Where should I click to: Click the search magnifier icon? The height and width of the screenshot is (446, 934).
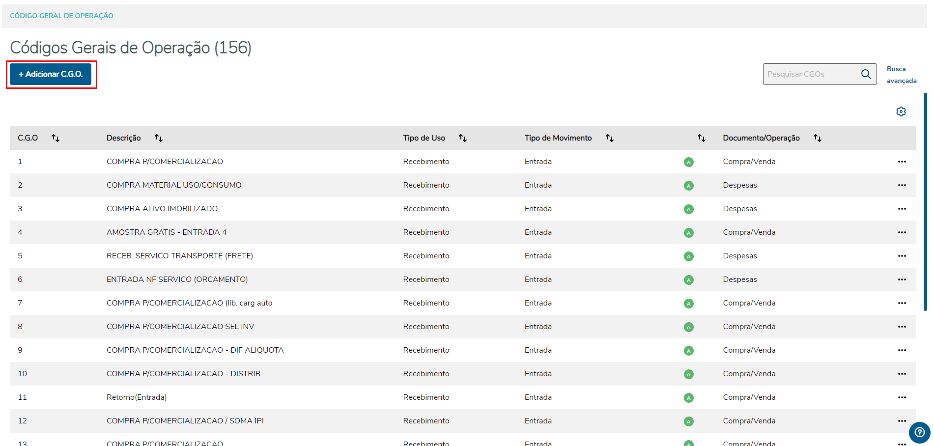click(866, 74)
